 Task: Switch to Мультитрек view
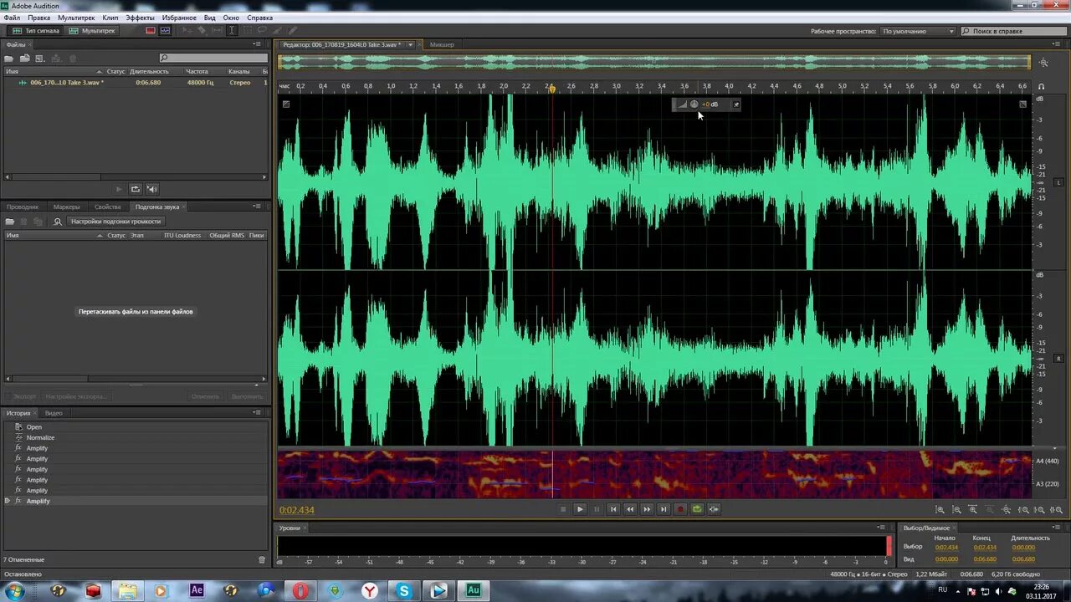click(x=92, y=31)
